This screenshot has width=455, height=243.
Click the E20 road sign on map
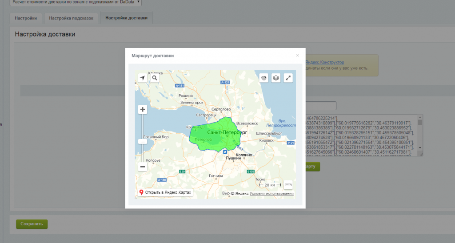coord(182,171)
